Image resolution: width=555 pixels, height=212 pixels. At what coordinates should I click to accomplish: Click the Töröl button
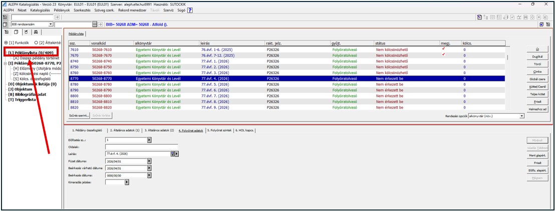537,64
